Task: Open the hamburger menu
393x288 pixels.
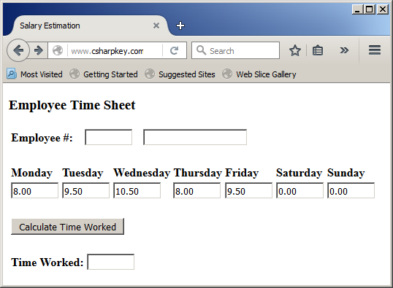Action: (375, 50)
